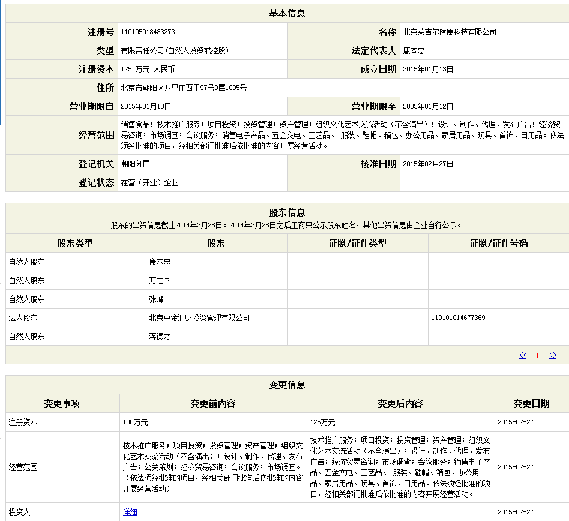Click 2015-02-27 date in 投资人 row
Image resolution: width=569 pixels, height=521 pixels.
pyautogui.click(x=516, y=512)
